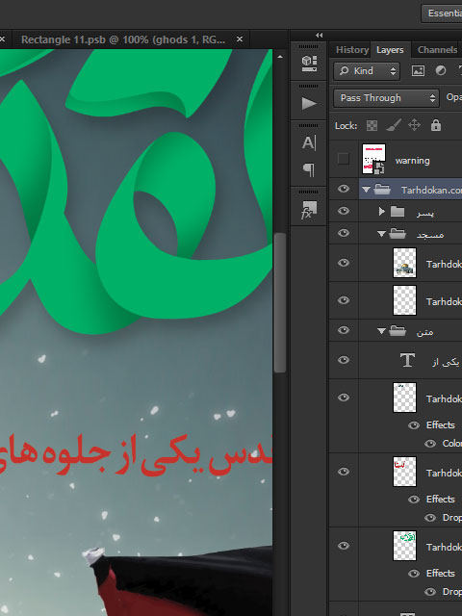This screenshot has height=616, width=462.
Task: Click the lock position icon
Action: (415, 126)
